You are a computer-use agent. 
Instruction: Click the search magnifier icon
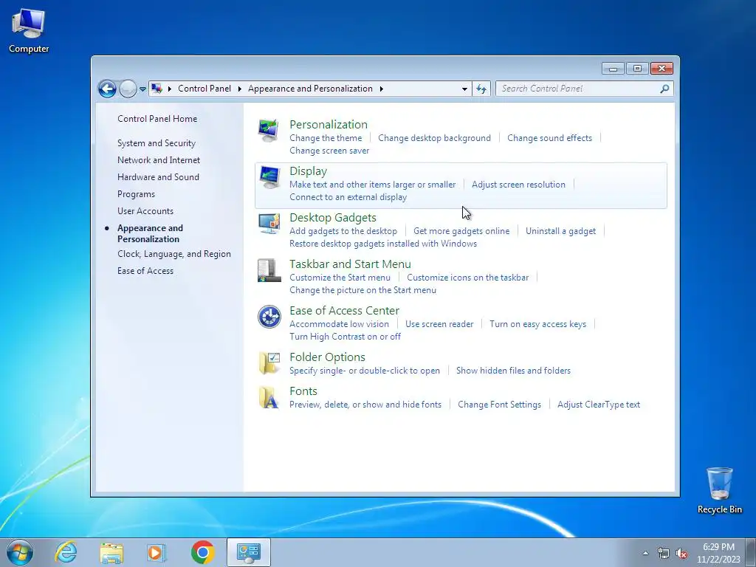pyautogui.click(x=664, y=89)
